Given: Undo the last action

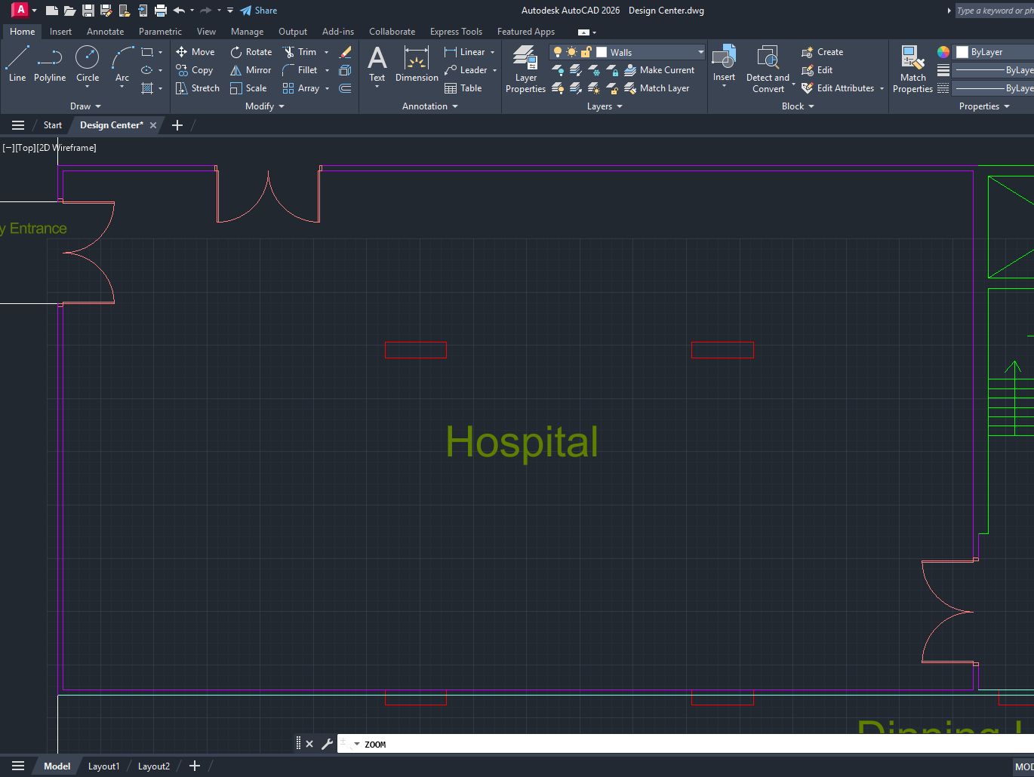Looking at the screenshot, I should coord(179,11).
